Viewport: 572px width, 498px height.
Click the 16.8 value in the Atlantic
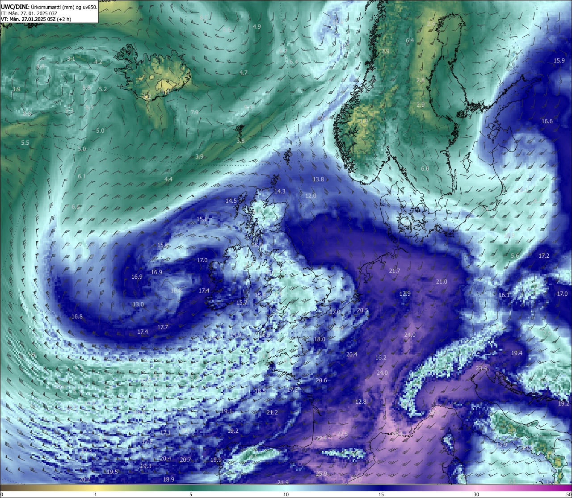coord(77,316)
